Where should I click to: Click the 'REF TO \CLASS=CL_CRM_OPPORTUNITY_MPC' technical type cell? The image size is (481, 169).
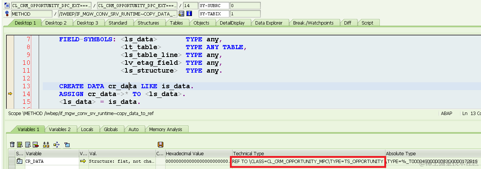pyautogui.click(x=308, y=161)
